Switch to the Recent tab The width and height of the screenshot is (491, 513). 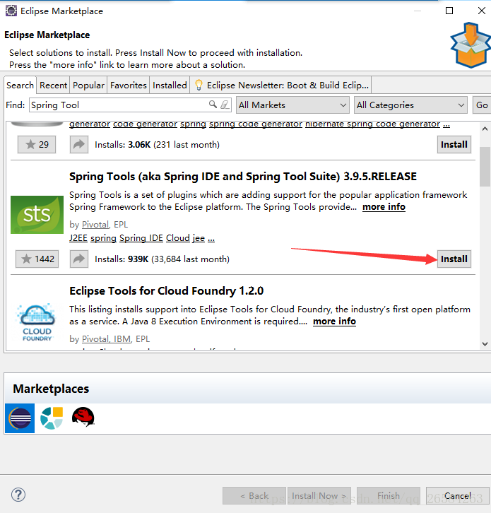click(x=53, y=85)
